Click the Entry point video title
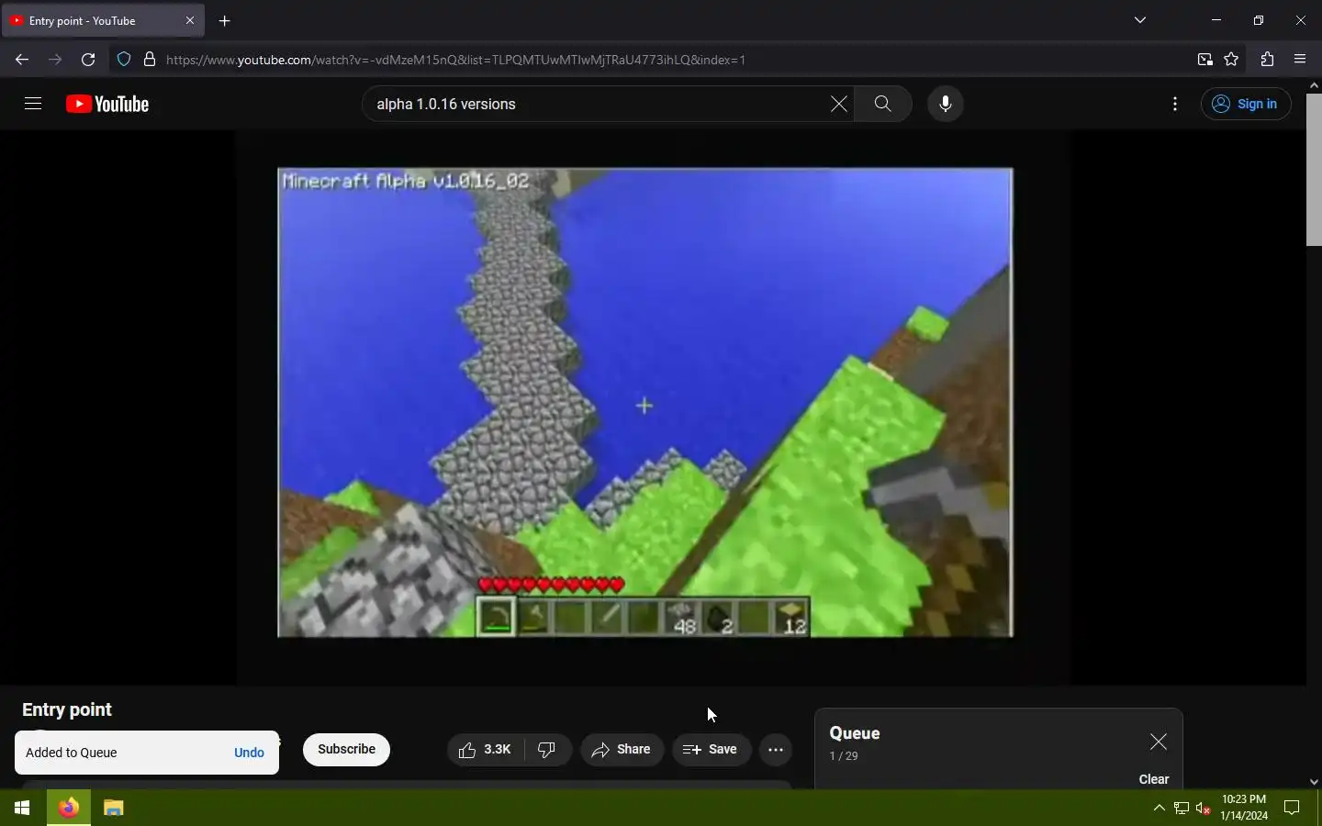This screenshot has height=826, width=1322. 67,709
